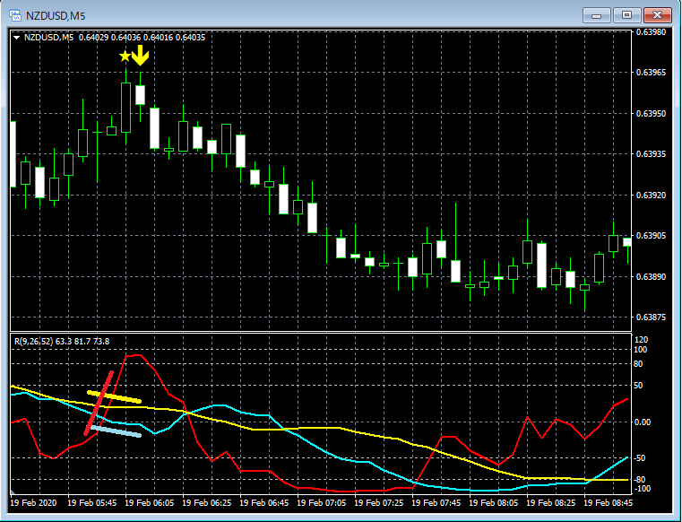Select the thick yellow trendline in indicator
682x522 pixels.
pyautogui.click(x=115, y=397)
